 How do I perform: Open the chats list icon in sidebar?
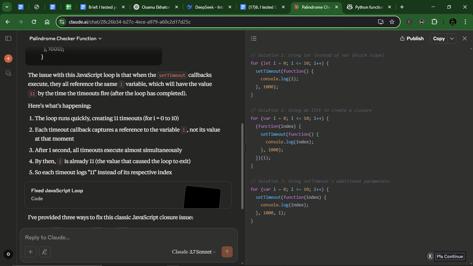tap(8, 73)
